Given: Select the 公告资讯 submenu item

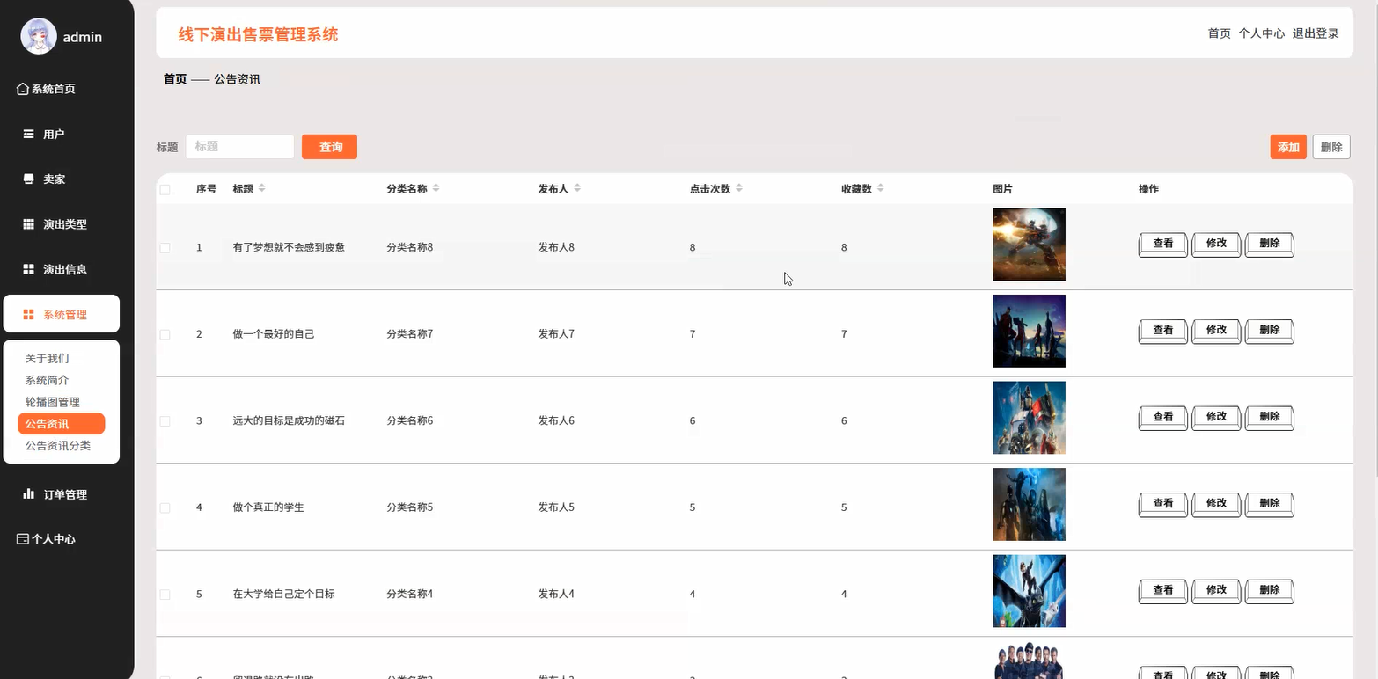Looking at the screenshot, I should tap(62, 424).
